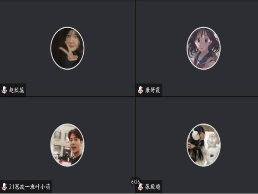258x194 pixels.
Task: Click the muted microphone icon beside 康舒霞
Action: (140, 90)
